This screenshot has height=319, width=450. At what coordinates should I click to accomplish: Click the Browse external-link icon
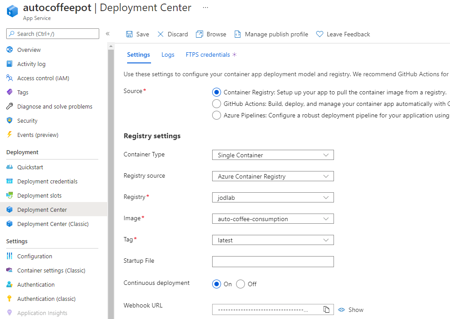200,34
